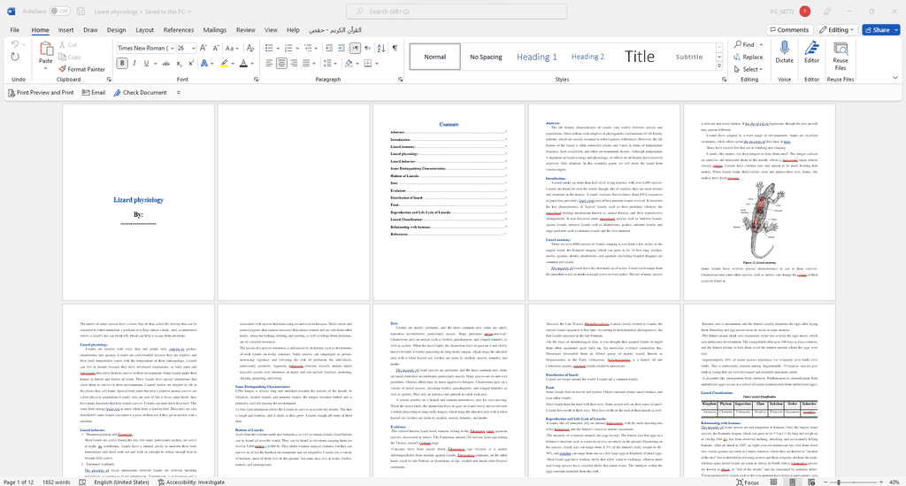Image resolution: width=906 pixels, height=486 pixels.
Task: Switch to the Design tab
Action: (116, 30)
